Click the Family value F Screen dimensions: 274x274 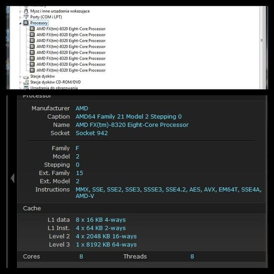click(x=78, y=148)
